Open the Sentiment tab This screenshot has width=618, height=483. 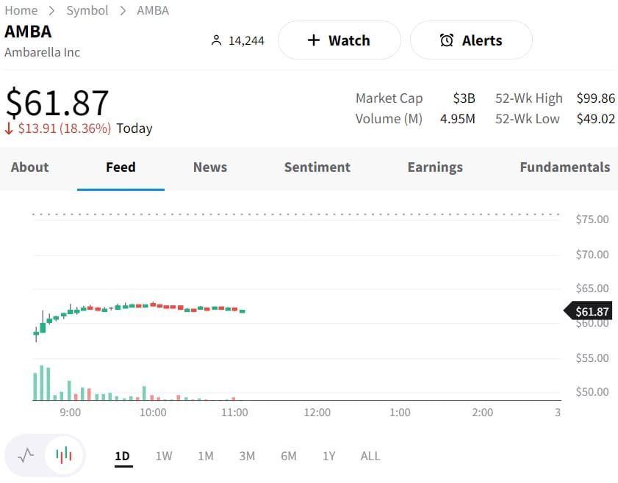[x=317, y=167]
